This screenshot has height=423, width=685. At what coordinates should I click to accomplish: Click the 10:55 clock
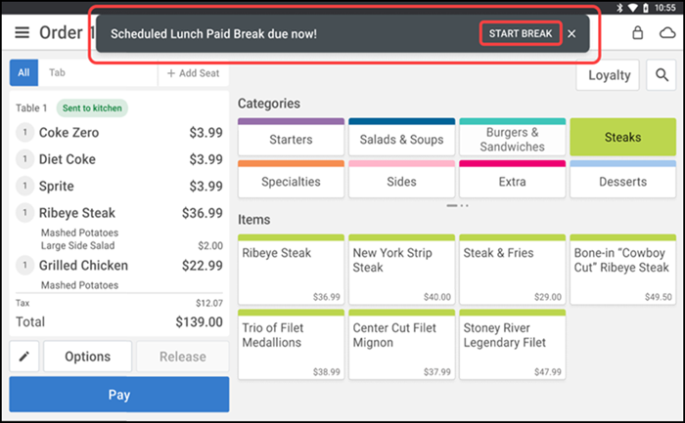pos(664,8)
